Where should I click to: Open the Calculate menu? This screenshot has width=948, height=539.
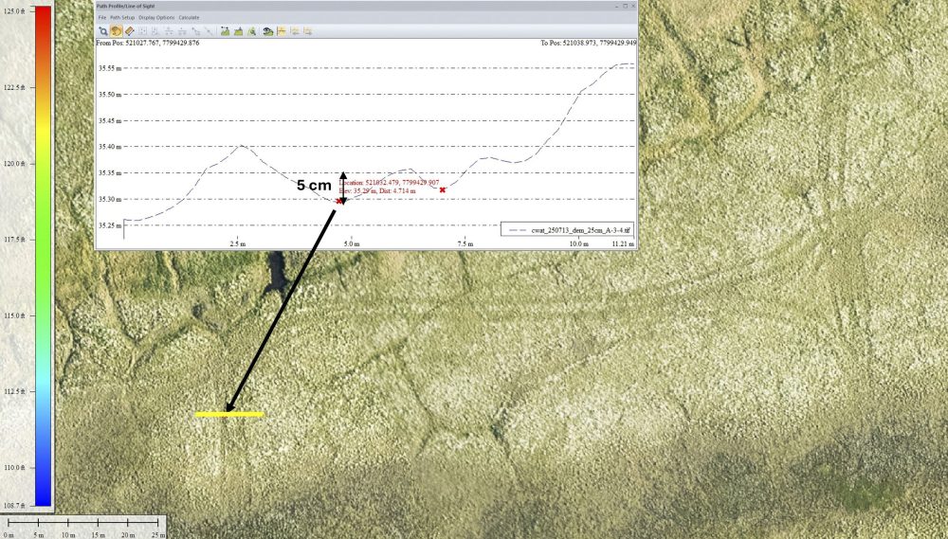coord(189,17)
